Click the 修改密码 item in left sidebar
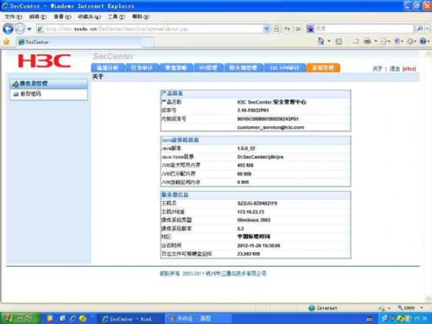 (31, 94)
